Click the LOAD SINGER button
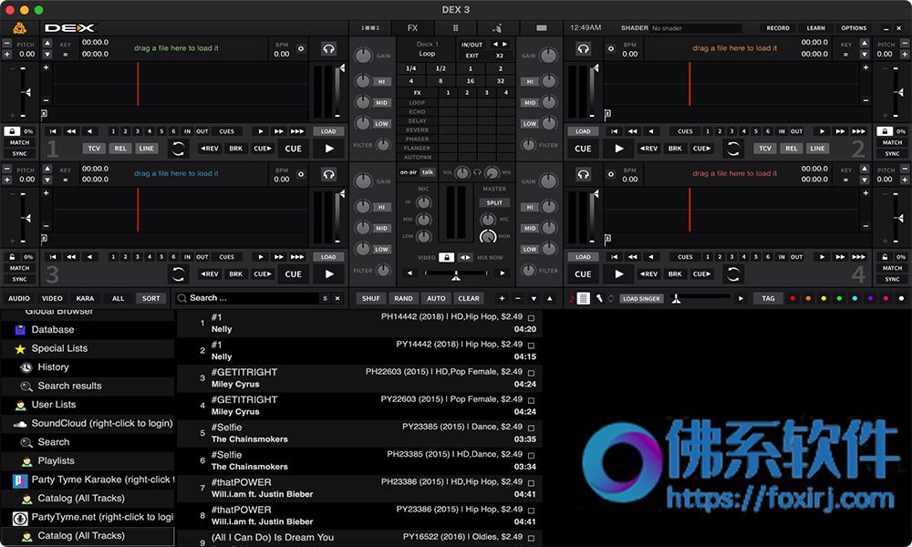The image size is (912, 547). (641, 299)
